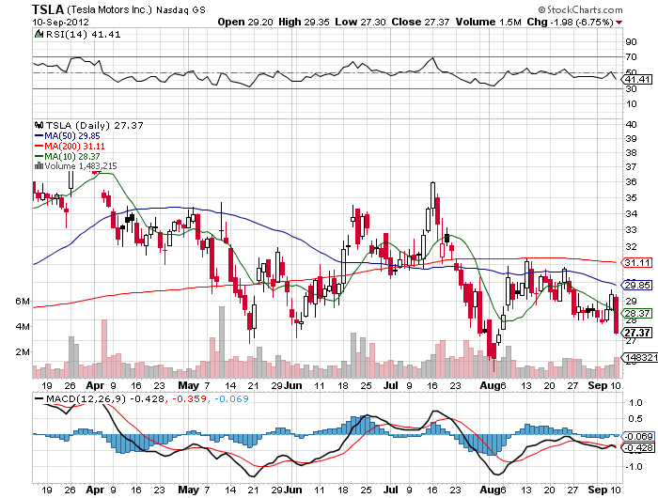The image size is (658, 498).
Task: Click the 148321 volume axis tag
Action: 641,357
